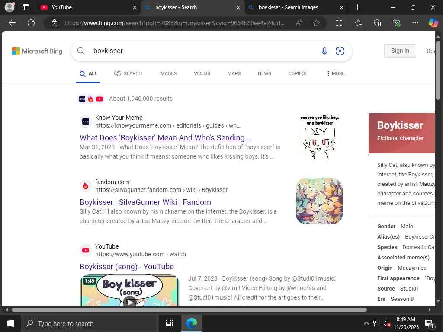Open the Fandom wiki cats thumbnail

point(319,201)
